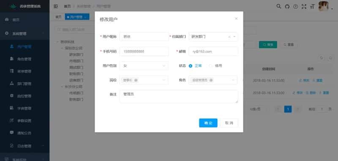Open the 角色 multi-select dropdown
Screen dimensions: 338x161
(213, 80)
